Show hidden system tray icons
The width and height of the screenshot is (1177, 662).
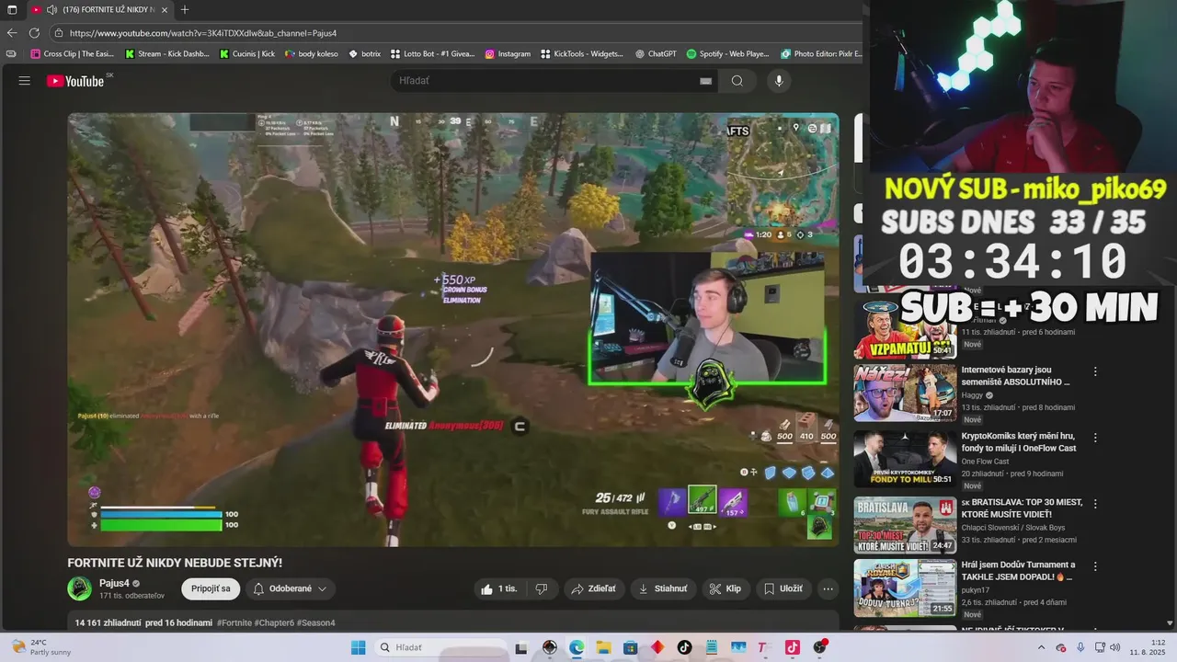coord(1041,647)
